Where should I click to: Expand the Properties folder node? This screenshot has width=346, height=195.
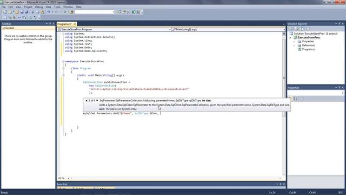point(294,42)
